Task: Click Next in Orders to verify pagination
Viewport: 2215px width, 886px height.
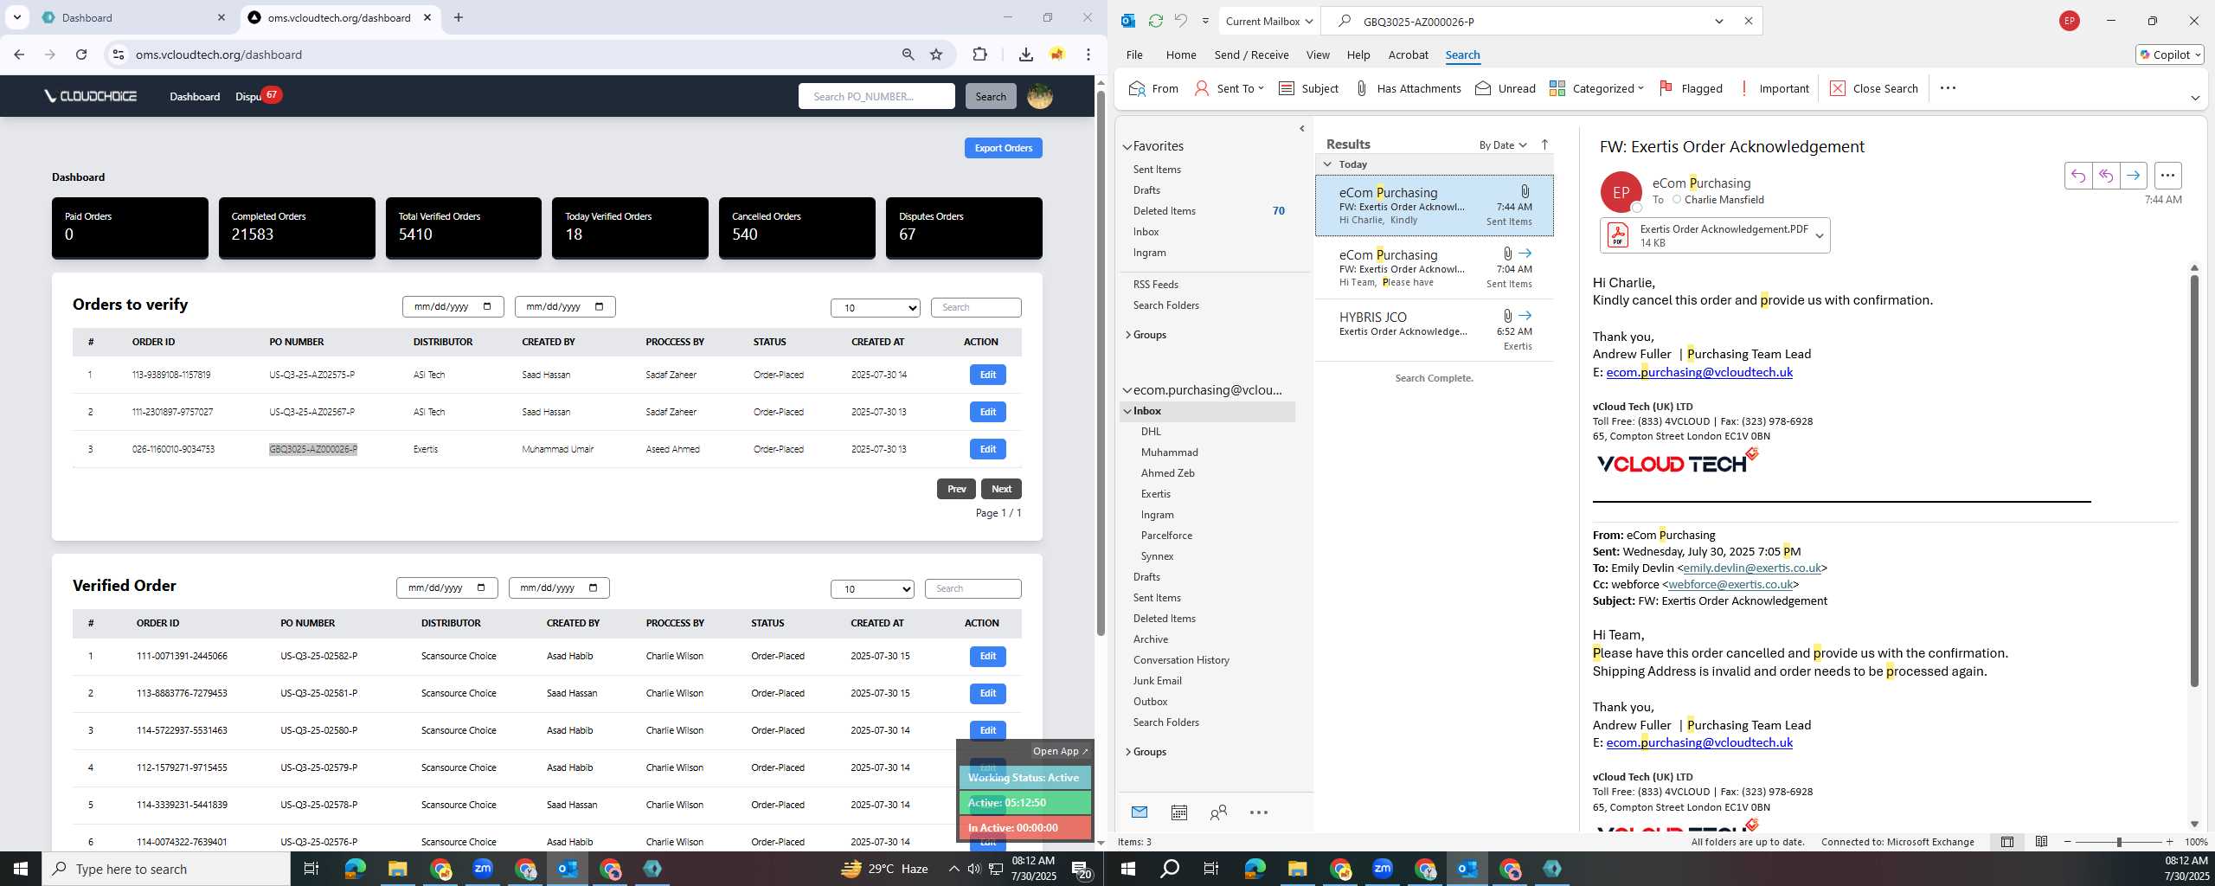Action: (1001, 489)
